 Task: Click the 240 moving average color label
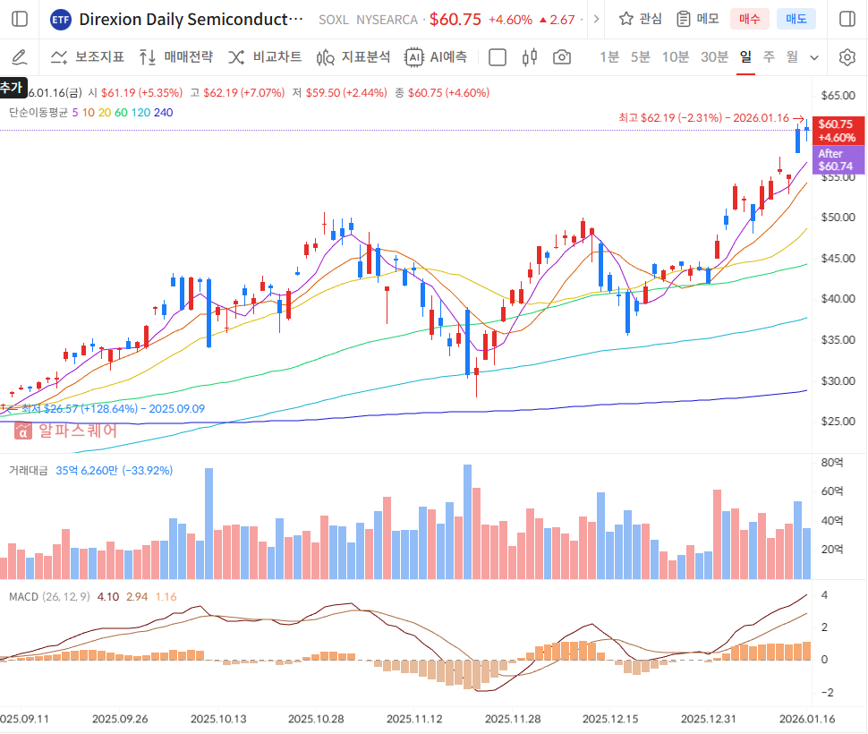(163, 112)
